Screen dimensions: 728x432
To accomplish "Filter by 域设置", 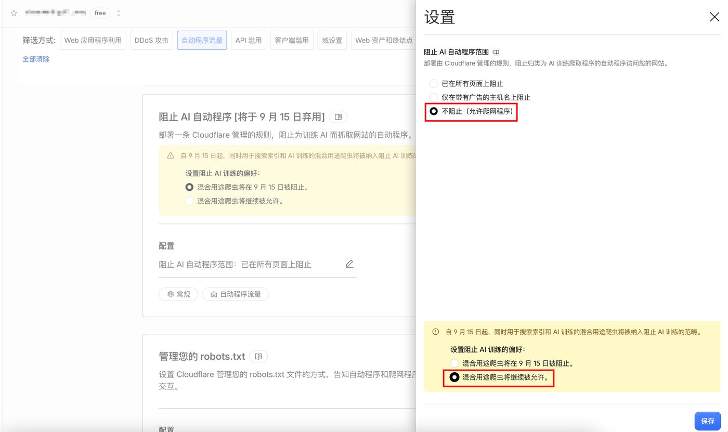I will [x=332, y=40].
